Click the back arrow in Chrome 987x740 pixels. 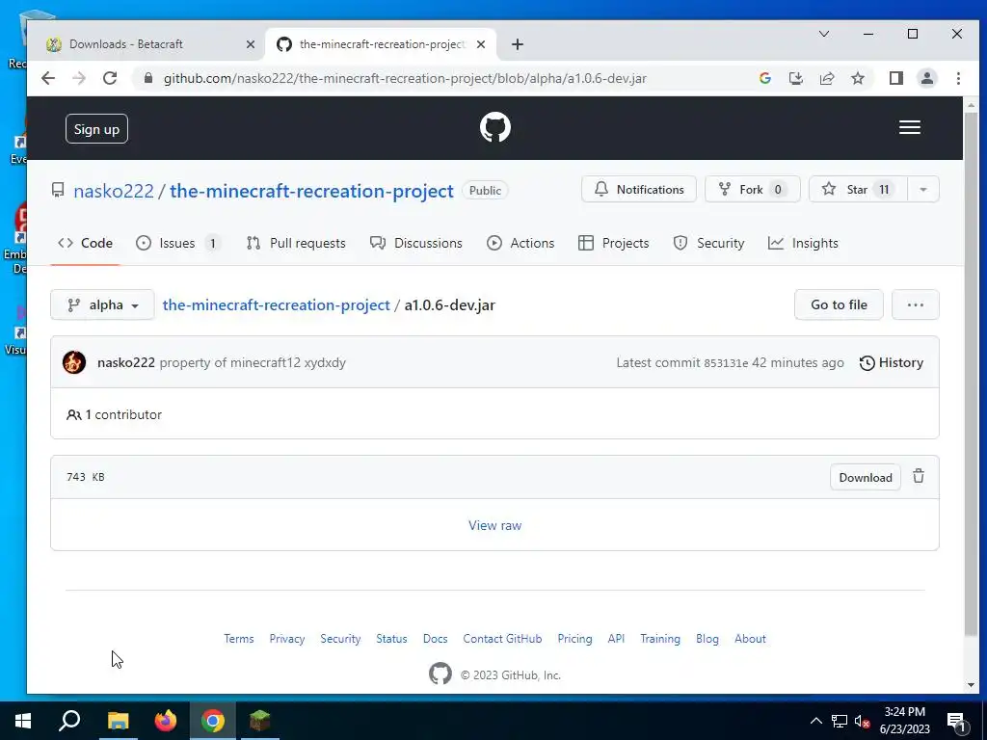point(48,78)
